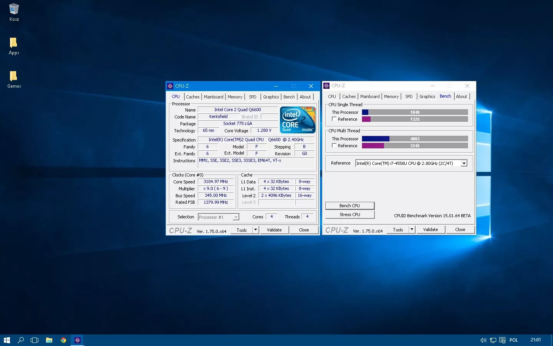
Task: Expand the Reference processor dropdown
Action: pos(464,163)
